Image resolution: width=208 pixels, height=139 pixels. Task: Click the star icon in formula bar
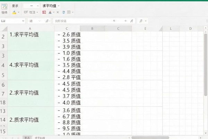click(x=114, y=21)
